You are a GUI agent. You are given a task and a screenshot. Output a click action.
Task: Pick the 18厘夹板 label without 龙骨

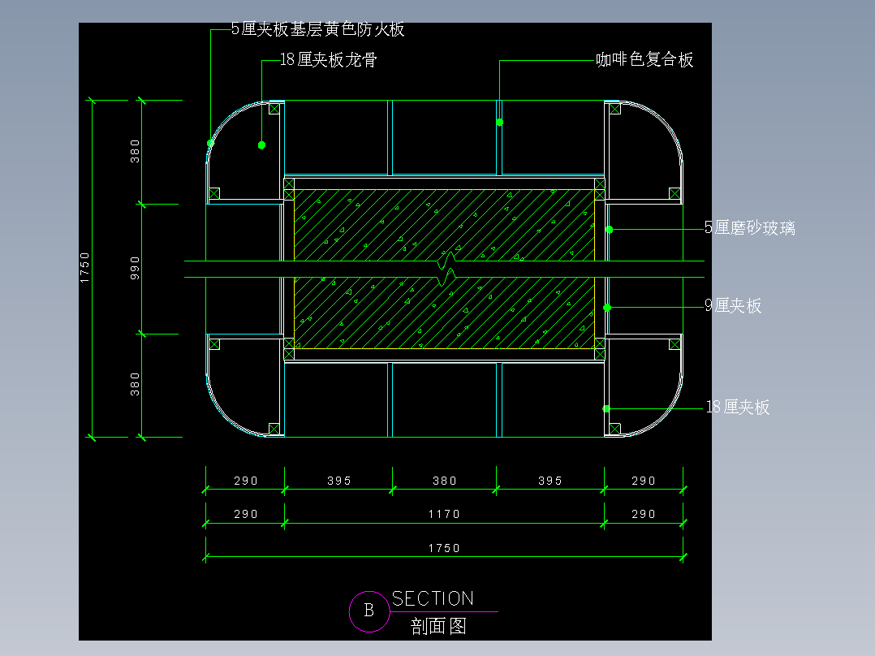click(x=738, y=407)
